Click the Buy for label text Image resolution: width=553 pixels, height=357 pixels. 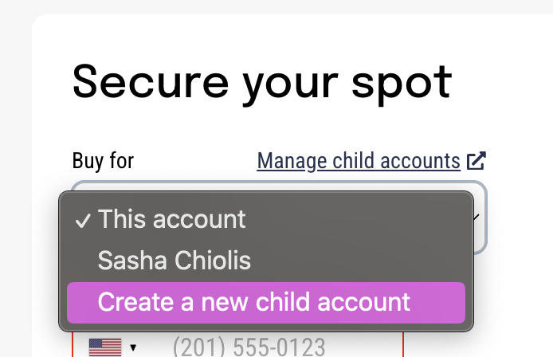point(103,161)
